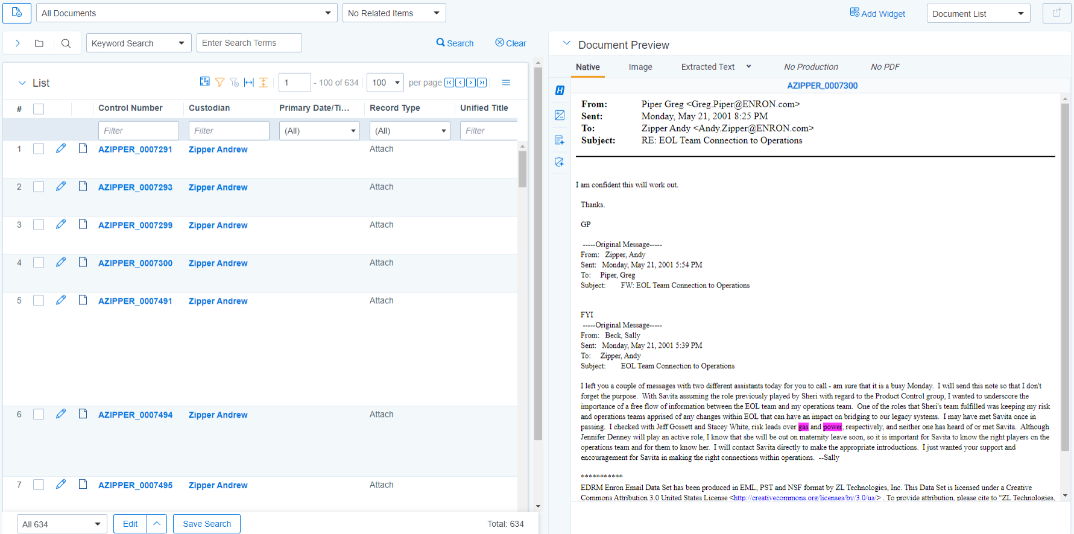
Task: Click the Enter Search Terms field
Action: coord(249,43)
